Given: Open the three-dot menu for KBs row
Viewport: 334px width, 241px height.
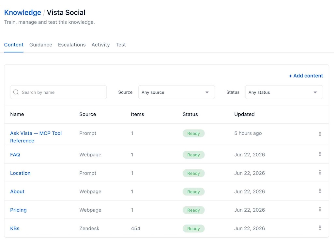Looking at the screenshot, I should (320, 228).
